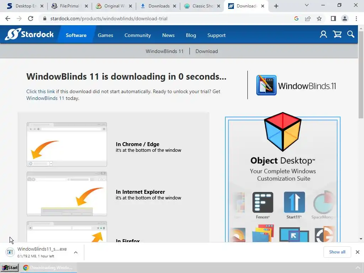Click the downloaded exe file icon
The image size is (364, 273).
tap(10, 252)
